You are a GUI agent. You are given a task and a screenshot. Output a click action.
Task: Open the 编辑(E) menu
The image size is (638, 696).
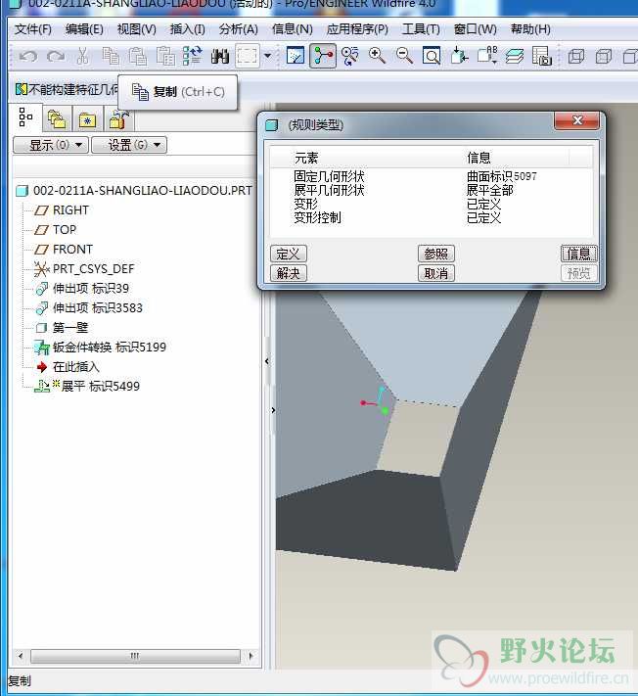click(x=84, y=29)
